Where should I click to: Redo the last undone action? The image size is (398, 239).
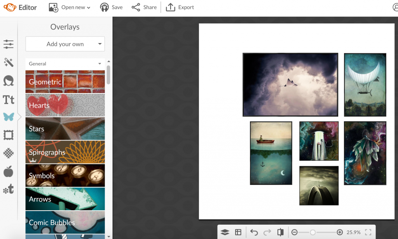pos(267,232)
